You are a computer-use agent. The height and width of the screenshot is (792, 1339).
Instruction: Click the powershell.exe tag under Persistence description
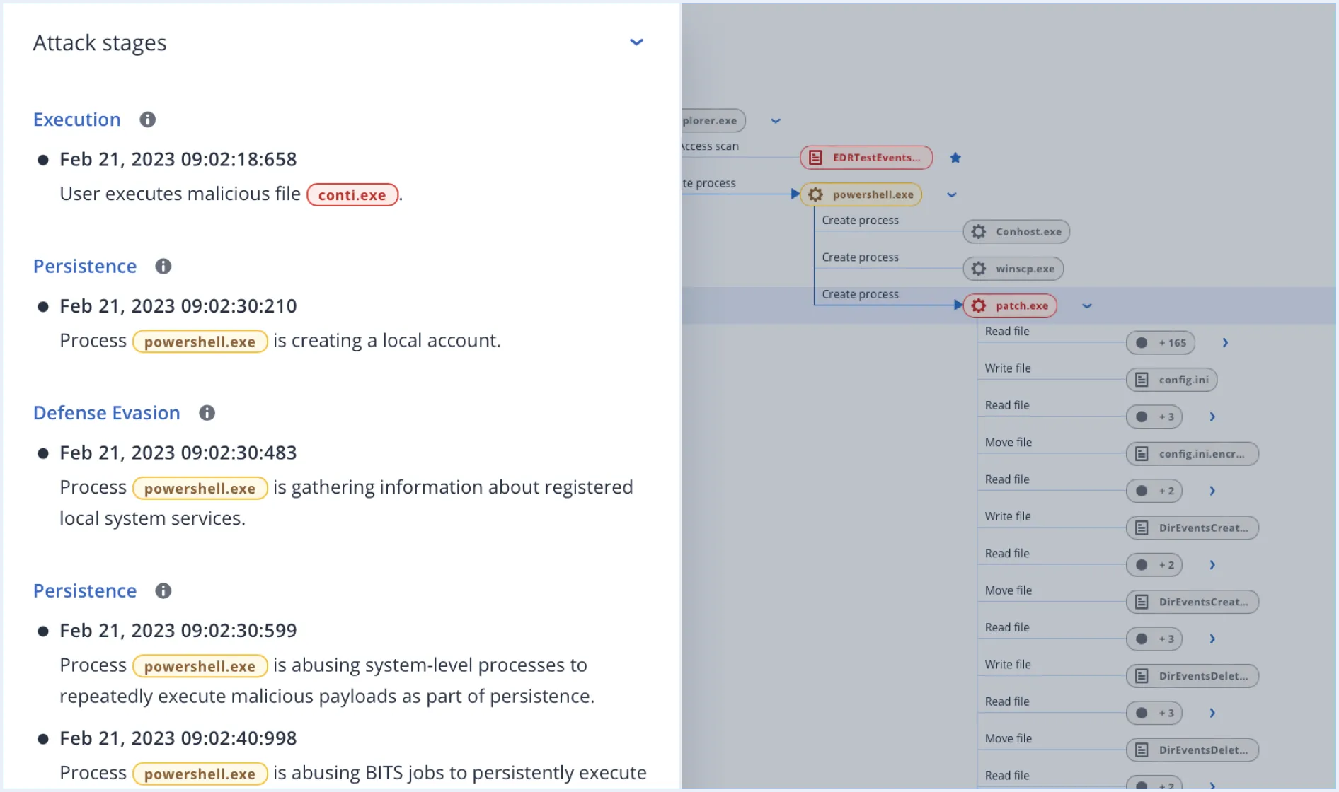[x=200, y=341]
